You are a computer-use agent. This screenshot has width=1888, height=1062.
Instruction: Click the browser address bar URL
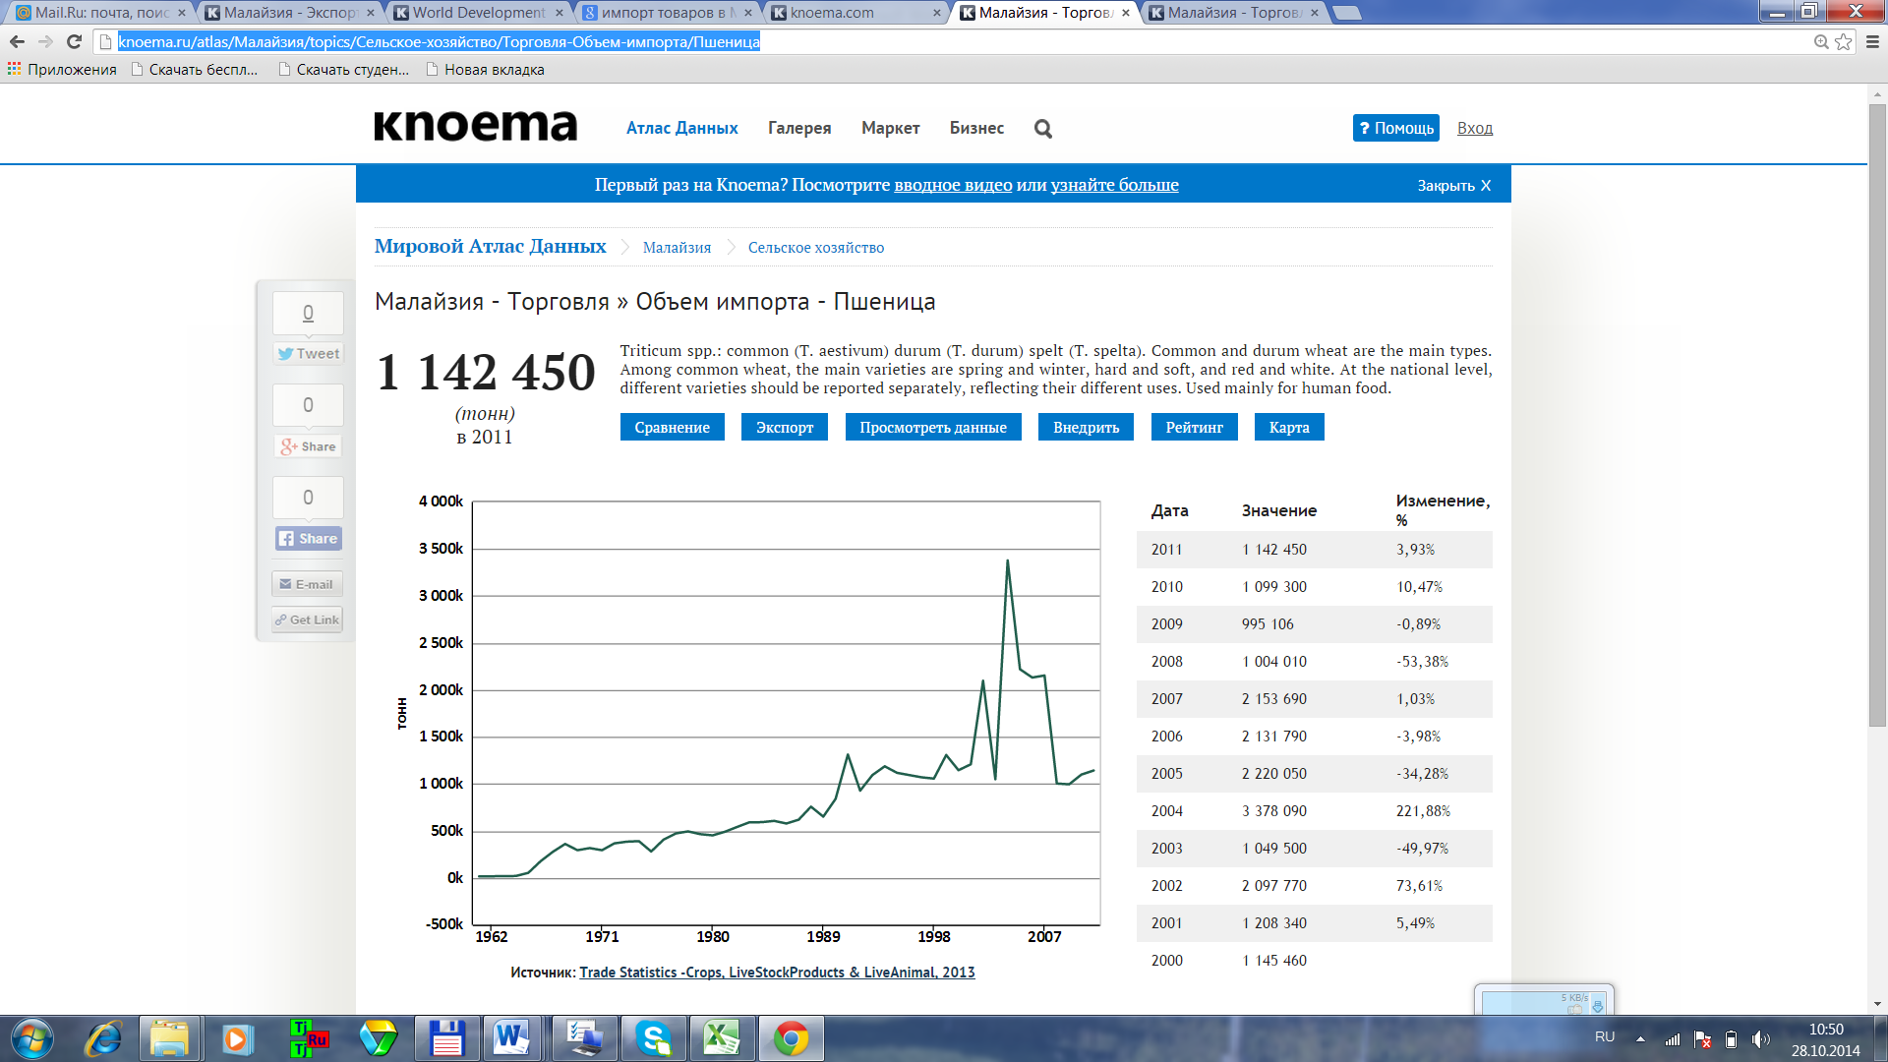coord(439,41)
